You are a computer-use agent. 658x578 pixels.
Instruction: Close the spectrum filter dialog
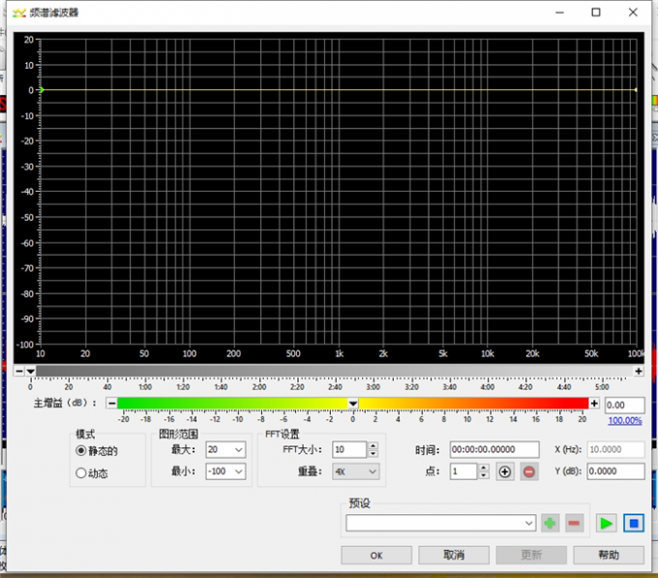point(633,13)
